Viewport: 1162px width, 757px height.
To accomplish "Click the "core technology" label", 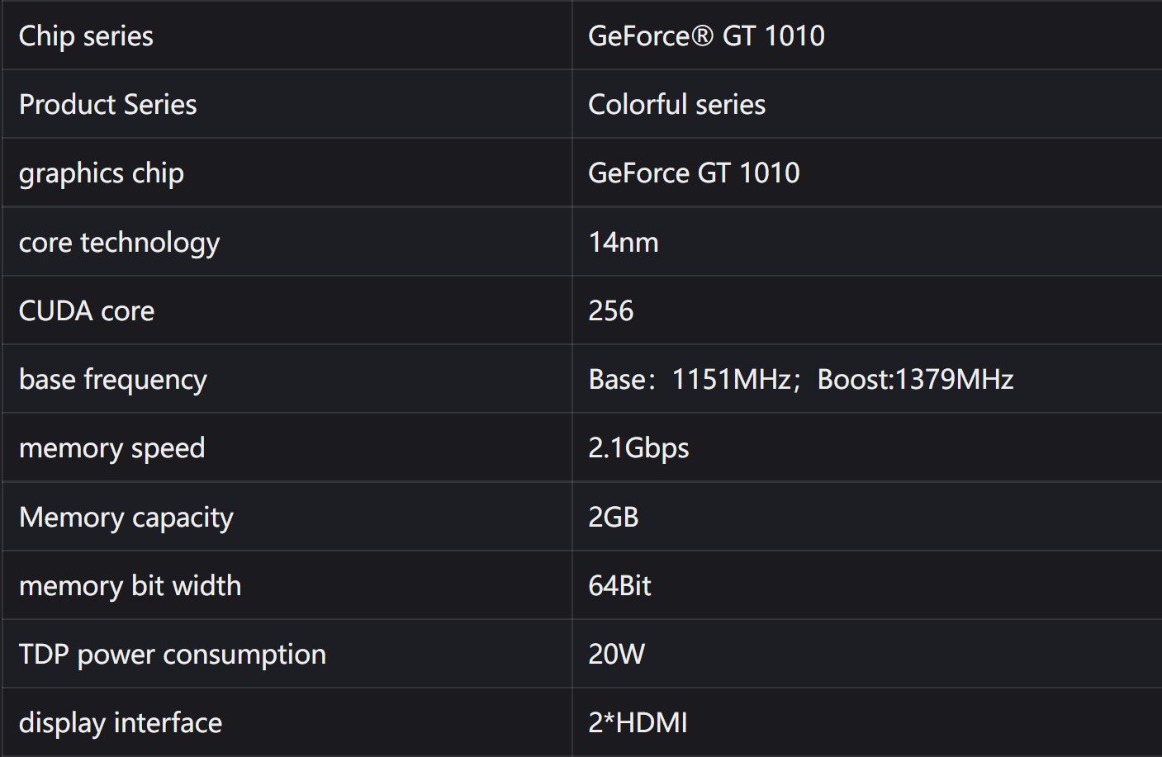I will [119, 243].
